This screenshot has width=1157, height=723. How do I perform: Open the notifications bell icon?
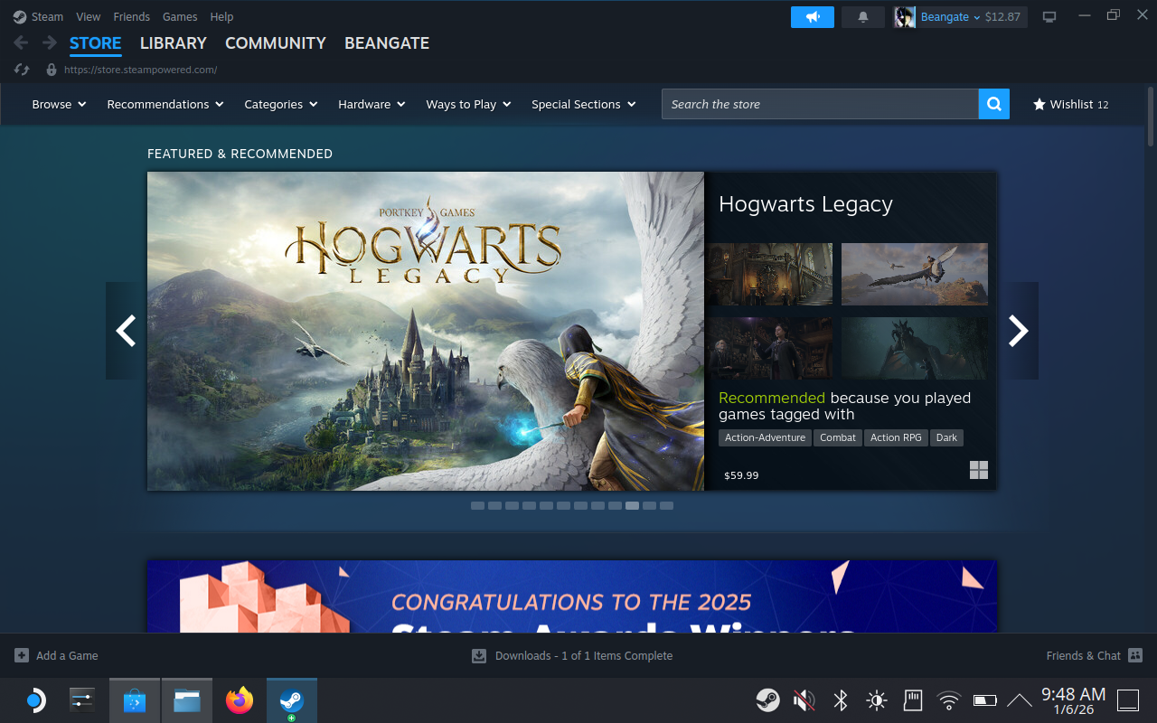click(x=862, y=16)
